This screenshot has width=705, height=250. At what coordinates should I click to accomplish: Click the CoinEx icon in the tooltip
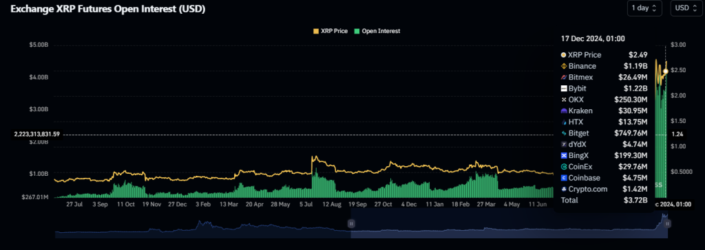[564, 166]
